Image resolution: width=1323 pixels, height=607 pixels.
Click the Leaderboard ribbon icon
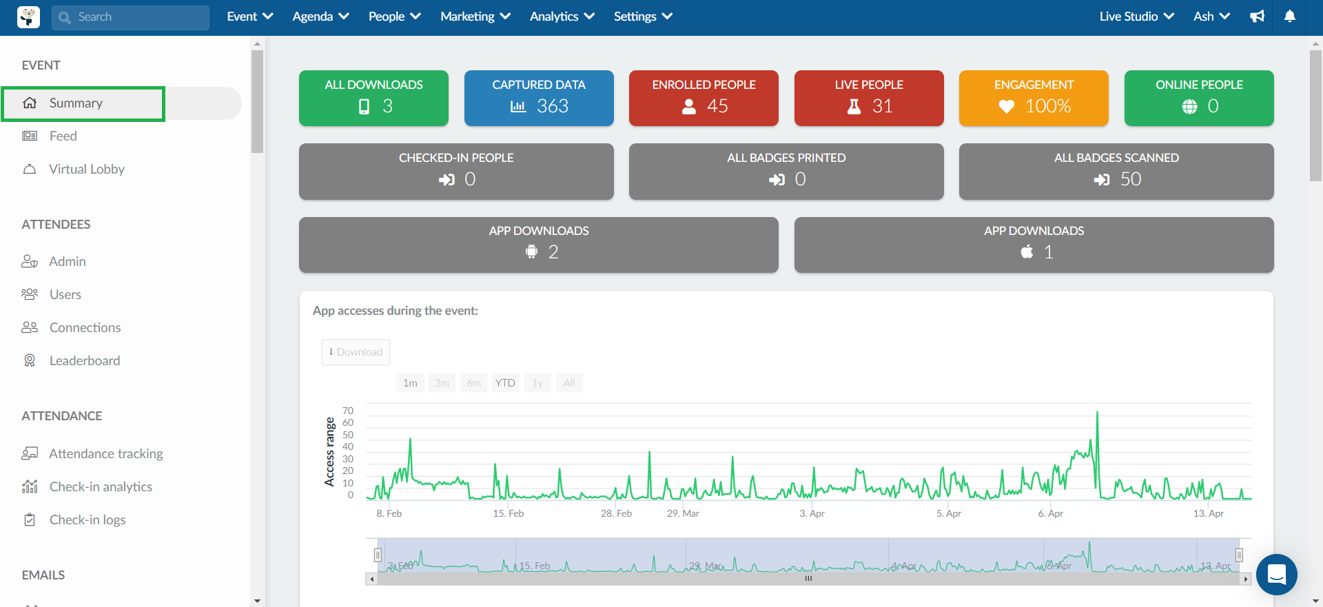point(30,360)
